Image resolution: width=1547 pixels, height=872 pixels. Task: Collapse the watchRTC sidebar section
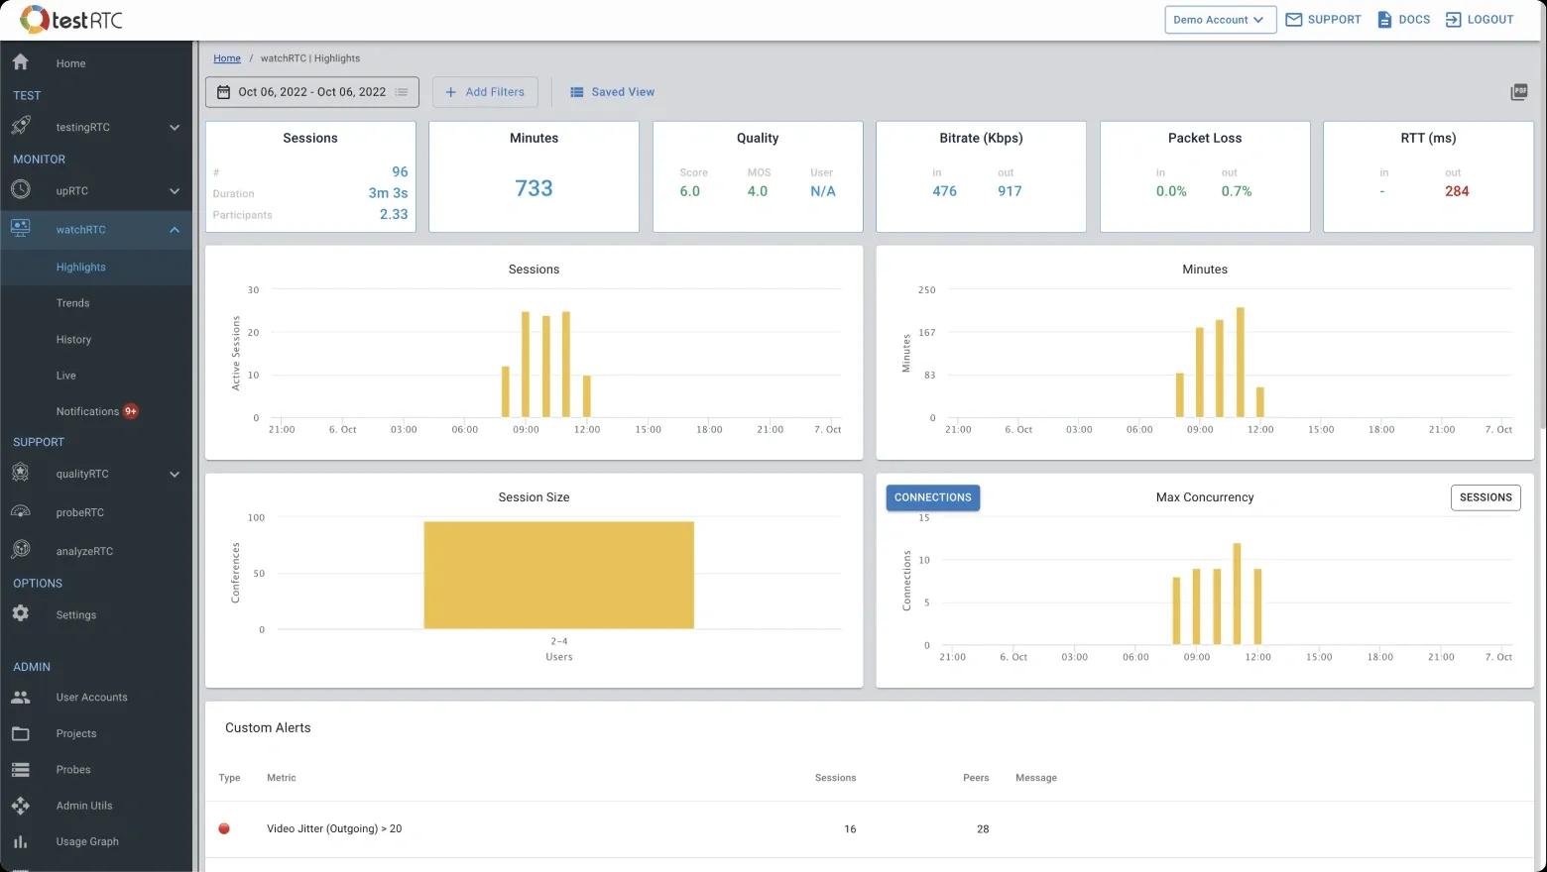pos(175,230)
